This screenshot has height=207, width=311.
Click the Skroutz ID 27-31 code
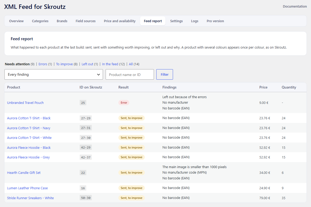pos(86,128)
